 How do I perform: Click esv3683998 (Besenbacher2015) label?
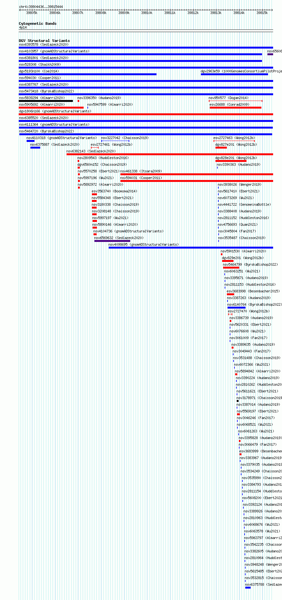[253, 291]
